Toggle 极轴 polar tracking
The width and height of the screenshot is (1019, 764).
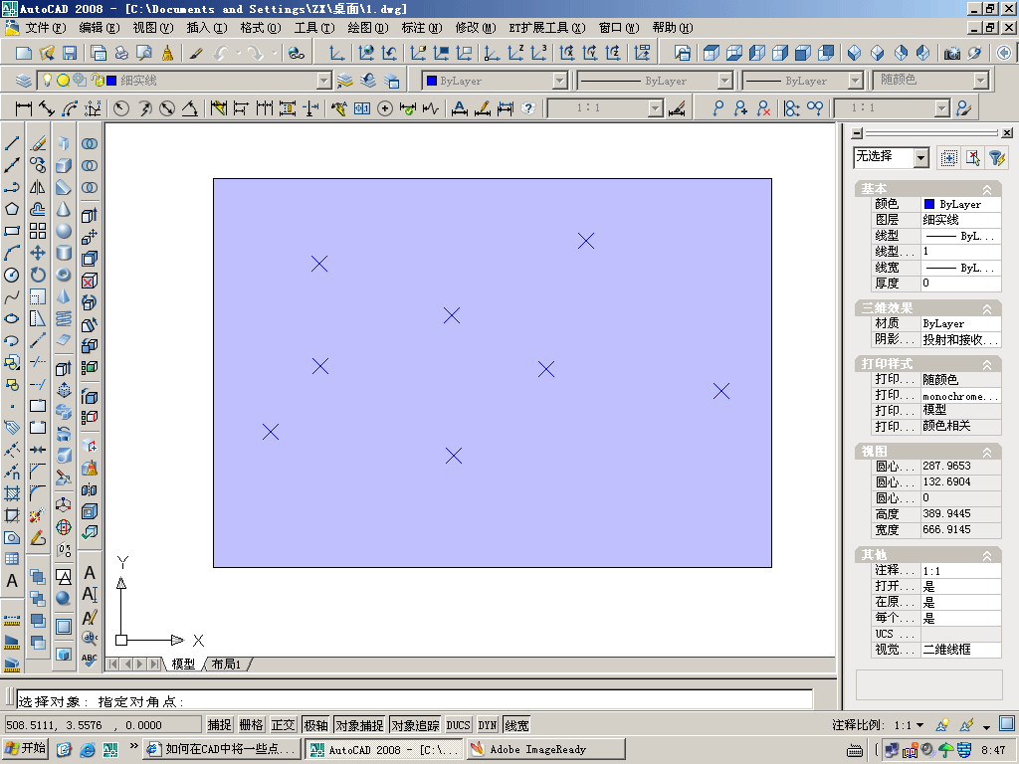pyautogui.click(x=315, y=725)
